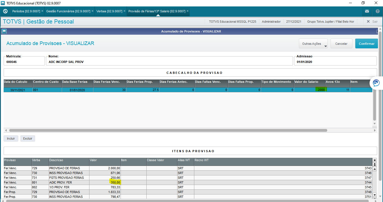Screen dimensions: 383x202
Task: Move down one row in items grid
Action: (x=375, y=195)
